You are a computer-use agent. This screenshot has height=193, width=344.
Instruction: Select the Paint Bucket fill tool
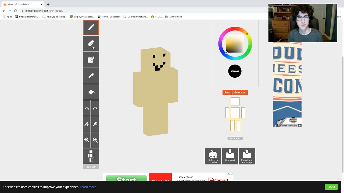[x=91, y=92]
